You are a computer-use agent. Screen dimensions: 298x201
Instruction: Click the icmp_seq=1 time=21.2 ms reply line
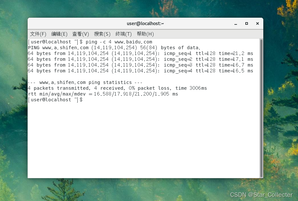coord(140,53)
